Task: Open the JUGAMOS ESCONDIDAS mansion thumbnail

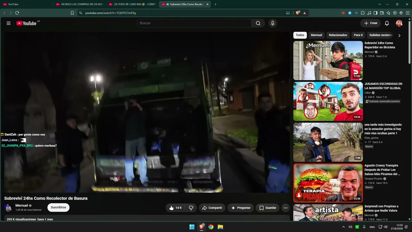Action: click(x=328, y=101)
